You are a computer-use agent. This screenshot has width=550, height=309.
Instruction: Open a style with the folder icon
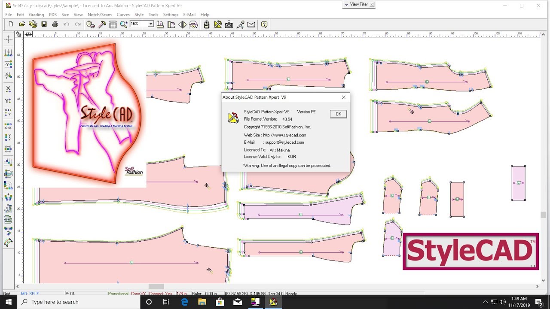click(x=21, y=24)
